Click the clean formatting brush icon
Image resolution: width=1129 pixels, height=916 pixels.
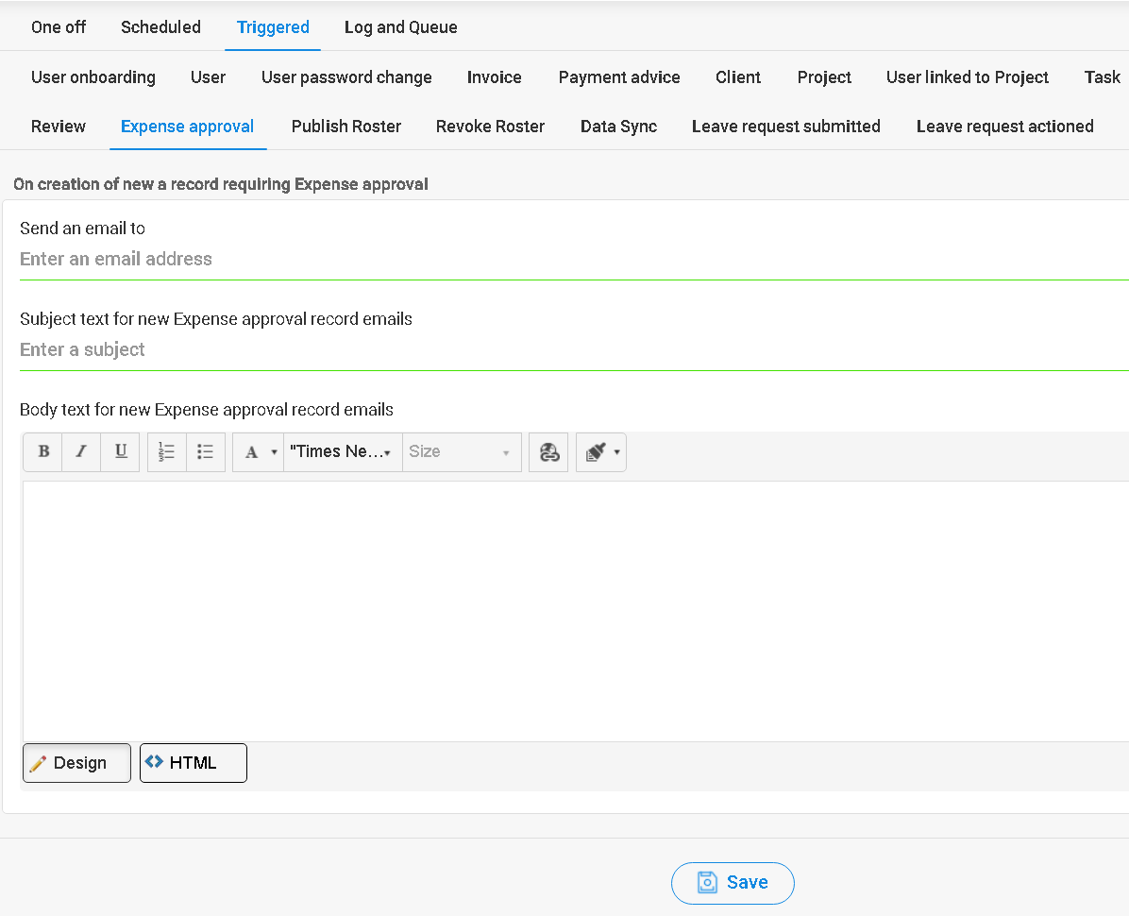595,452
